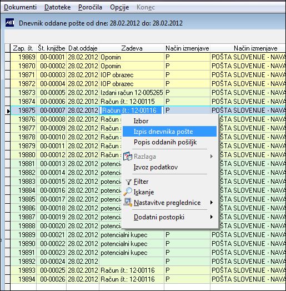Screen dimensions: 286x291
Task: Open the Poročila menu
Action: pos(90,7)
